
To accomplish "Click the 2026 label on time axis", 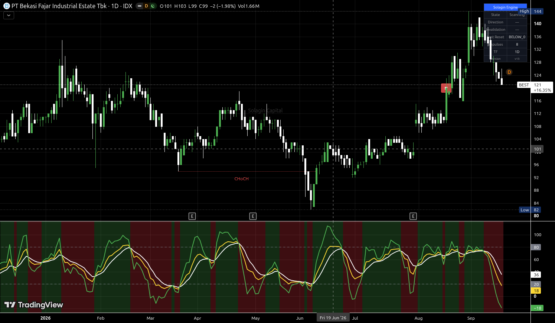I will [45, 318].
